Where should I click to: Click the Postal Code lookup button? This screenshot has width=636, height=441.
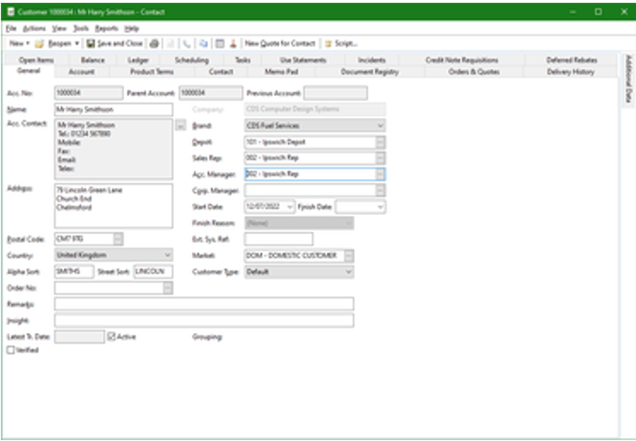[x=118, y=239]
